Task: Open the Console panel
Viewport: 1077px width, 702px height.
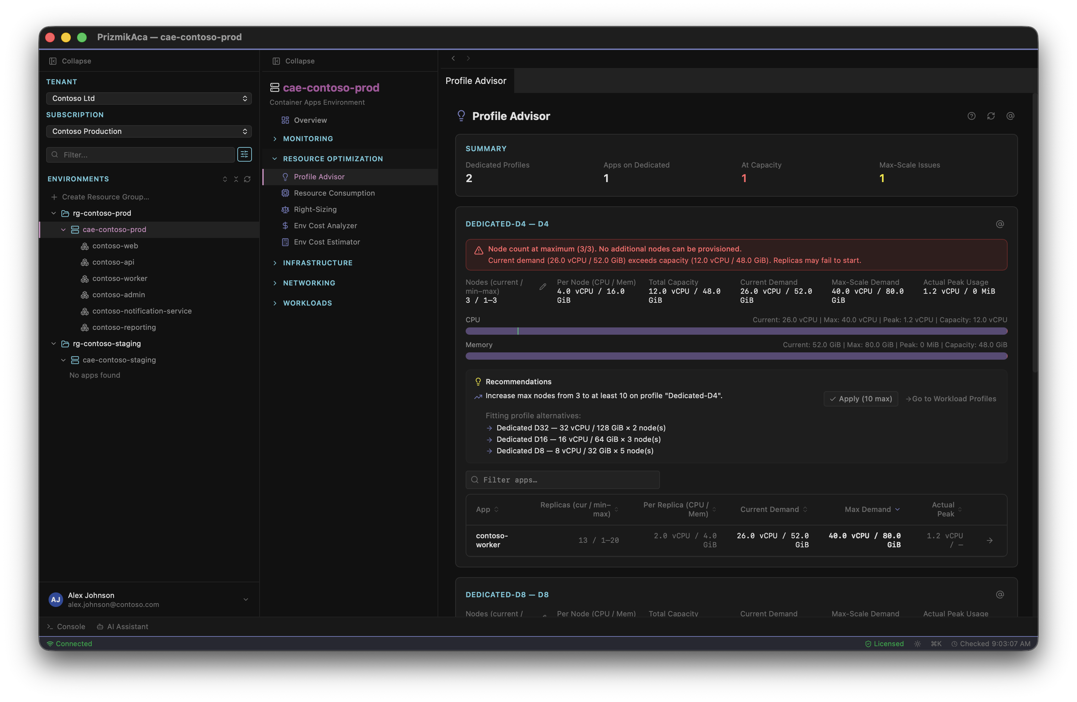Action: [x=66, y=626]
